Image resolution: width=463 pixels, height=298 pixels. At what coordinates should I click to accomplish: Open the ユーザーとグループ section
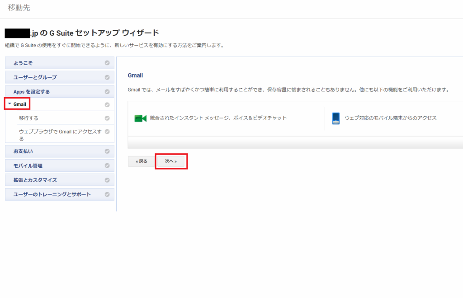pyautogui.click(x=60, y=77)
